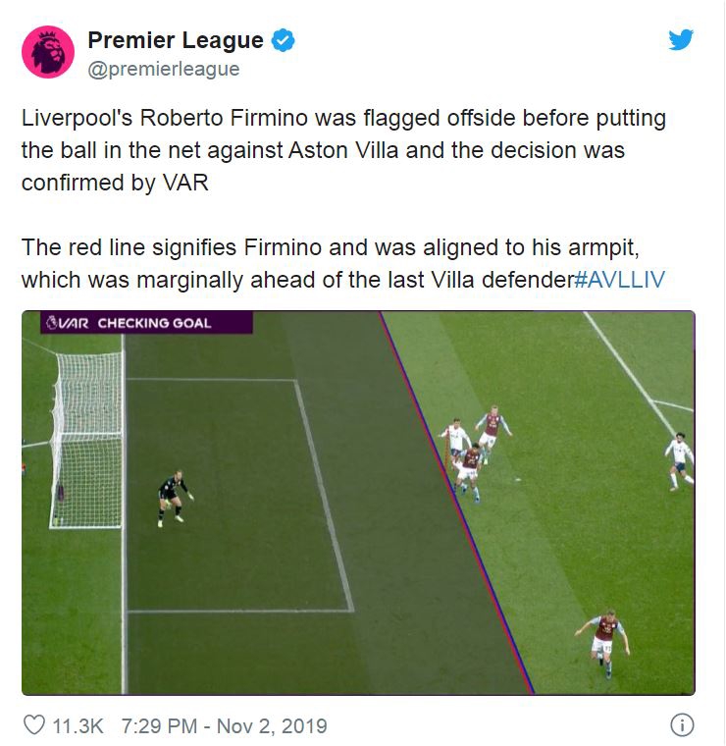Click the VAR logo in image banner
Viewport: 726px width, 746px height.
point(67,324)
